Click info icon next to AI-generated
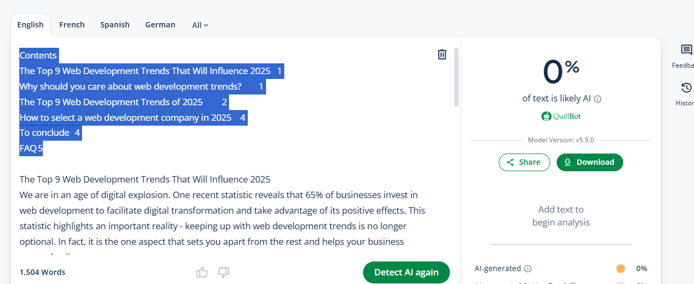694x284 pixels. [x=528, y=268]
